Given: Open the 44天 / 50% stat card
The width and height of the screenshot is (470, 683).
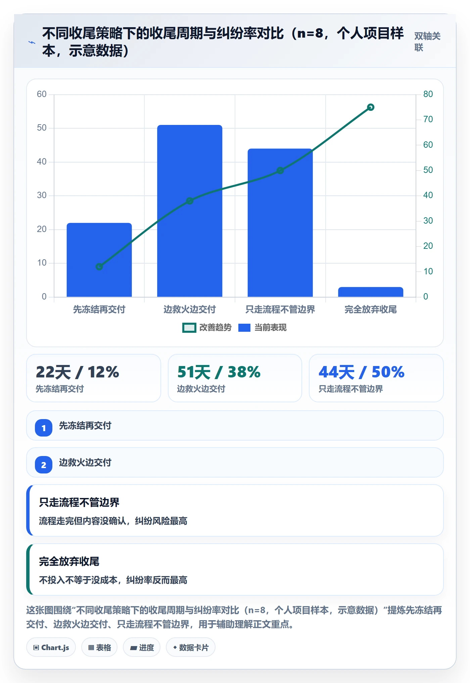Looking at the screenshot, I should pos(376,378).
